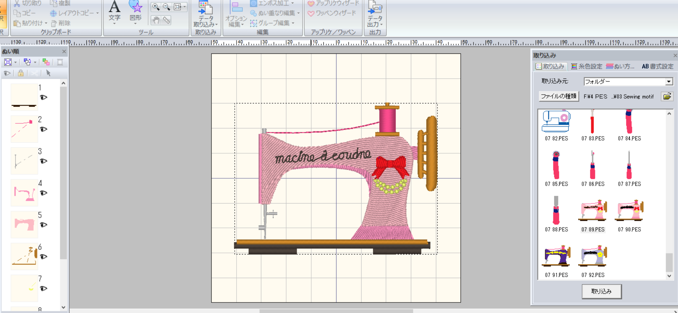The height and width of the screenshot is (313, 678).
Task: Open the 取り込み元 folder dropdown
Action: [669, 82]
